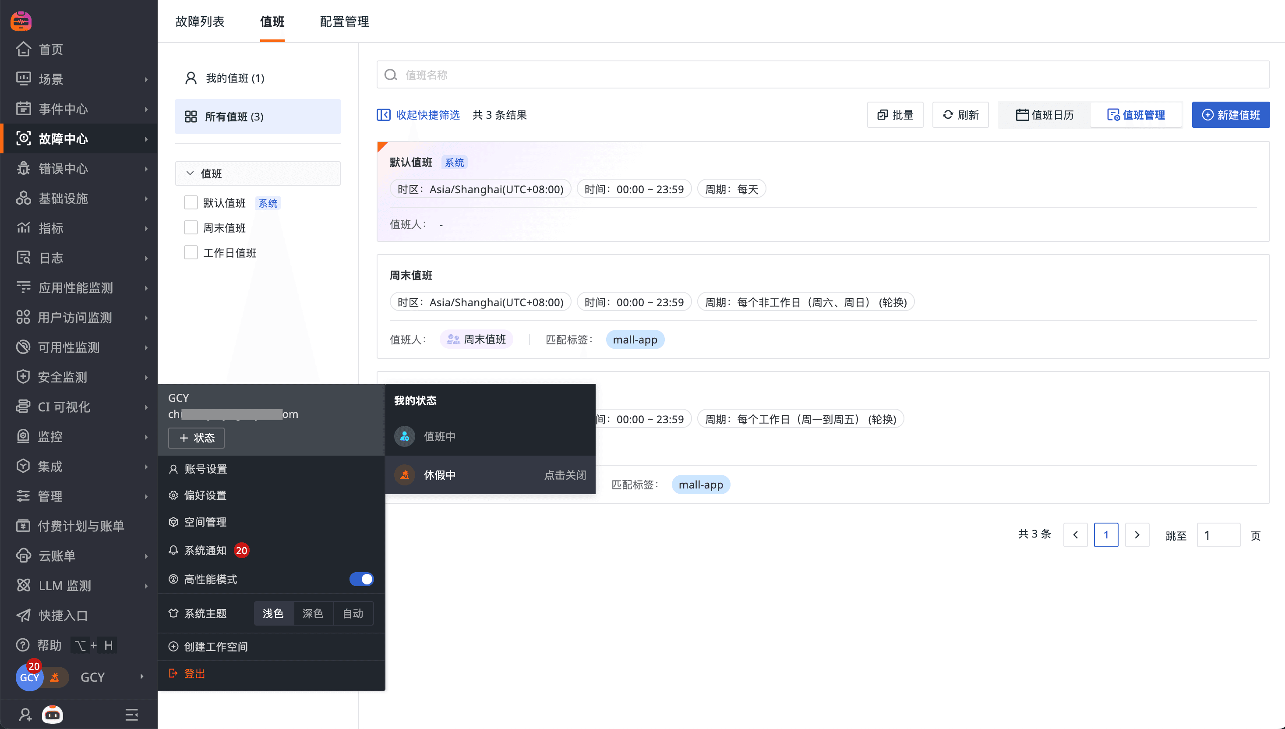Screen dimensions: 1285x729
Task: Click the 值班中 status icon
Action: tap(404, 436)
